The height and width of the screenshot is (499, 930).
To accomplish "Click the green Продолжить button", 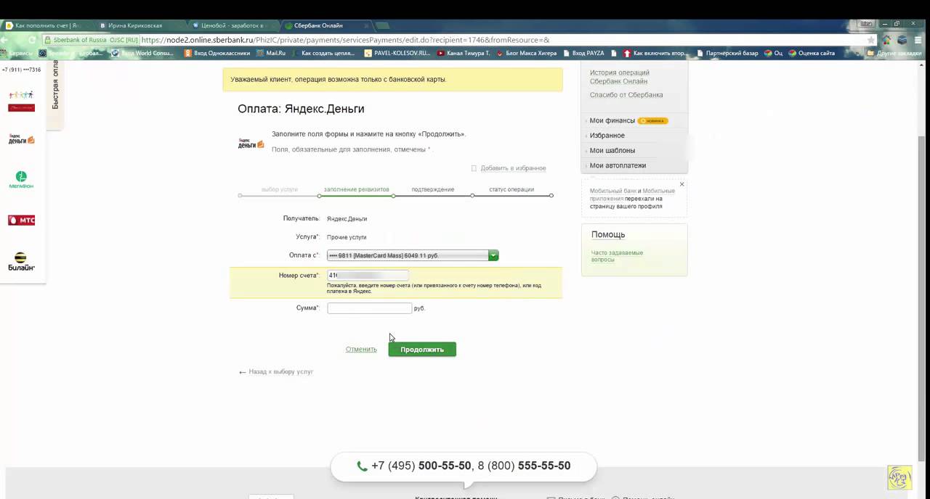I will tap(422, 350).
